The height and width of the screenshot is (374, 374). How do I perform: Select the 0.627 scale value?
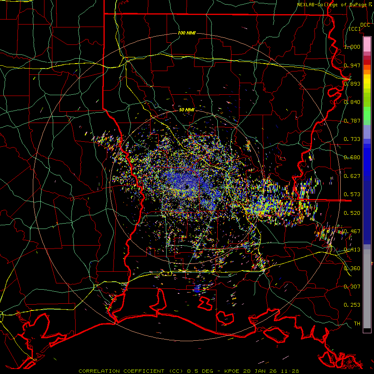pos(352,176)
